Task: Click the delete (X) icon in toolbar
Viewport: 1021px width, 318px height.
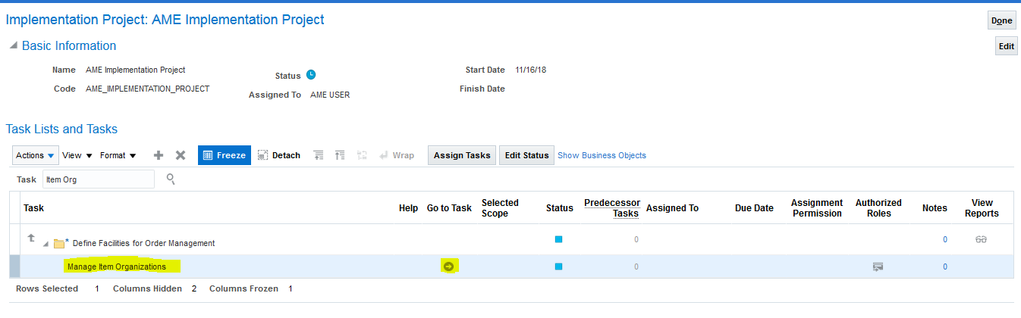Action: point(181,155)
